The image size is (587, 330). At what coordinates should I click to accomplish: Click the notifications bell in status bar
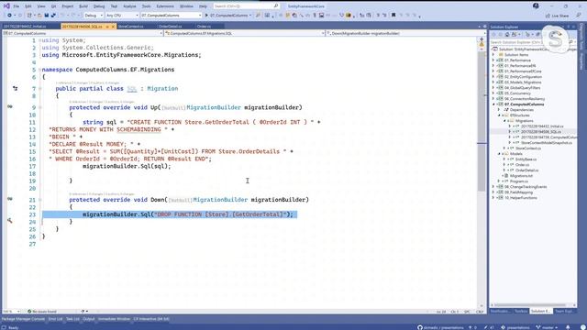pos(569,327)
